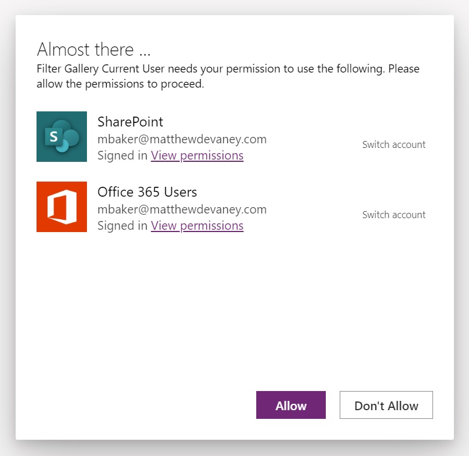Click the email address under Office 365 Users
Viewport: 469px width, 456px height.
(x=181, y=209)
